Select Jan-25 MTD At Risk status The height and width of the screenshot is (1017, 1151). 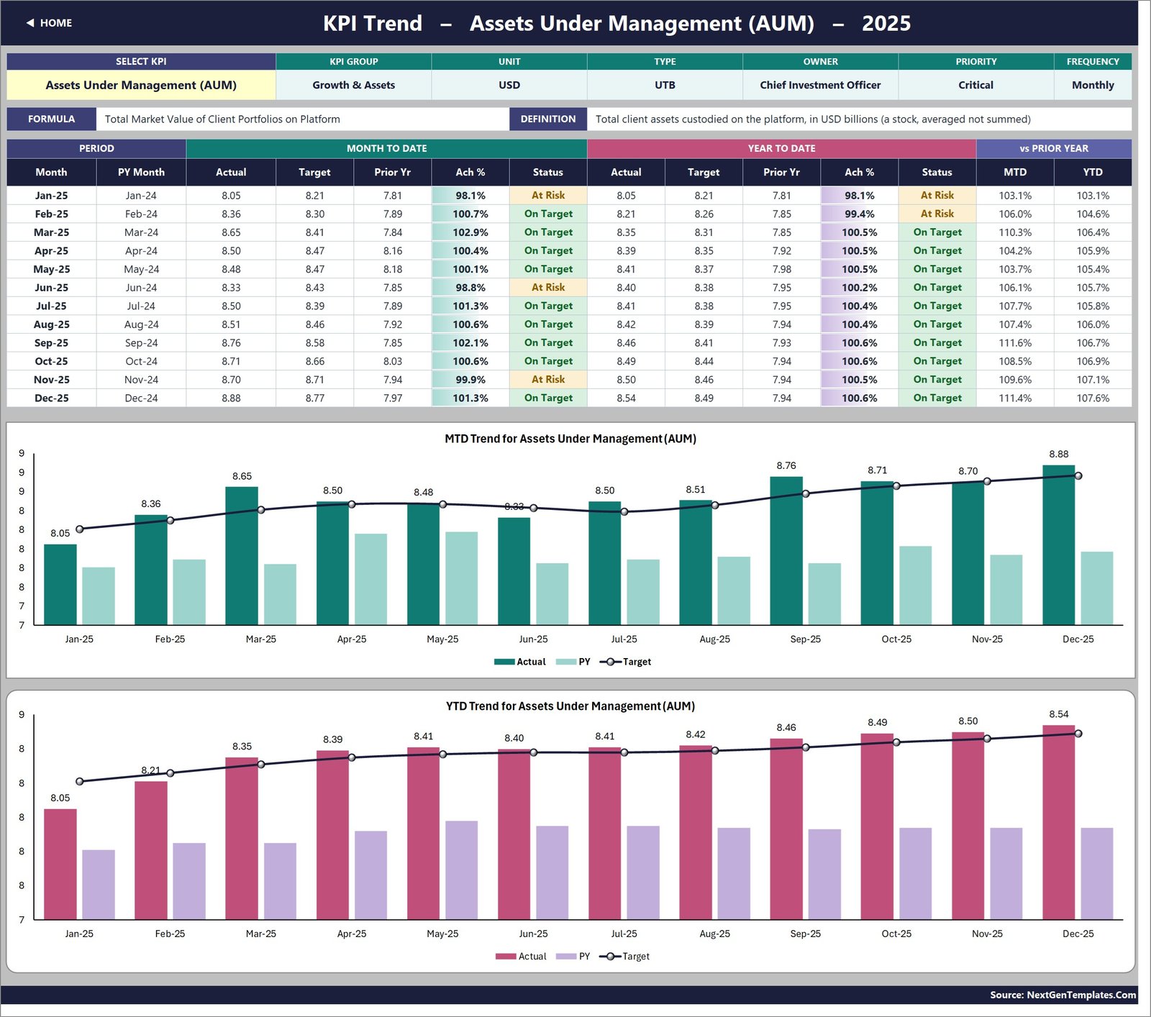548,196
